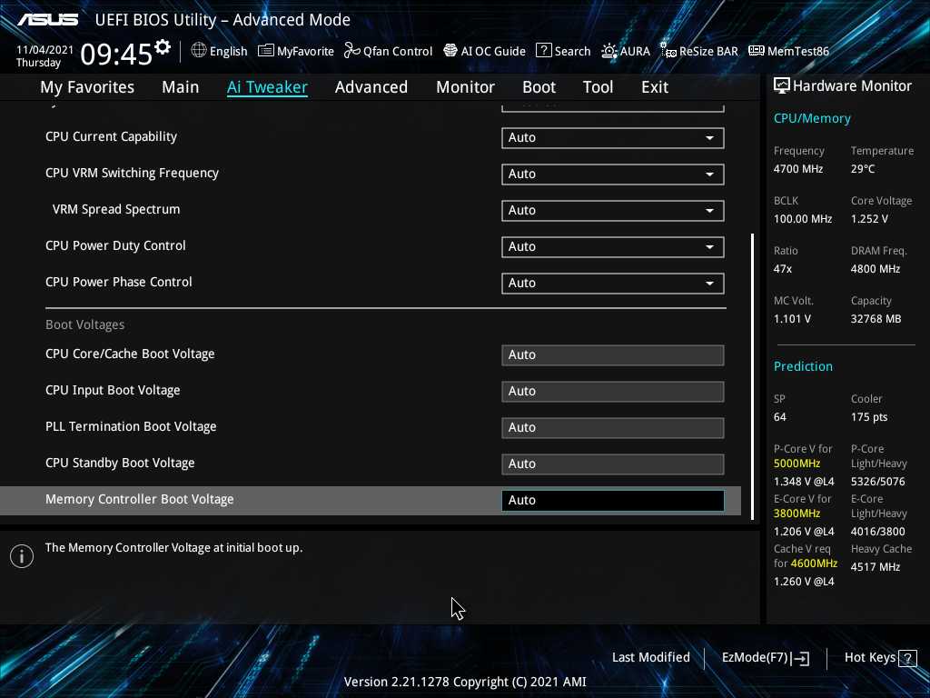930x698 pixels.
Task: Select the Ai Tweaker tab
Action: point(267,87)
